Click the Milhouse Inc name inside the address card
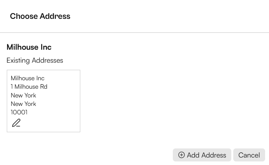Image resolution: width=269 pixels, height=165 pixels. tap(28, 78)
